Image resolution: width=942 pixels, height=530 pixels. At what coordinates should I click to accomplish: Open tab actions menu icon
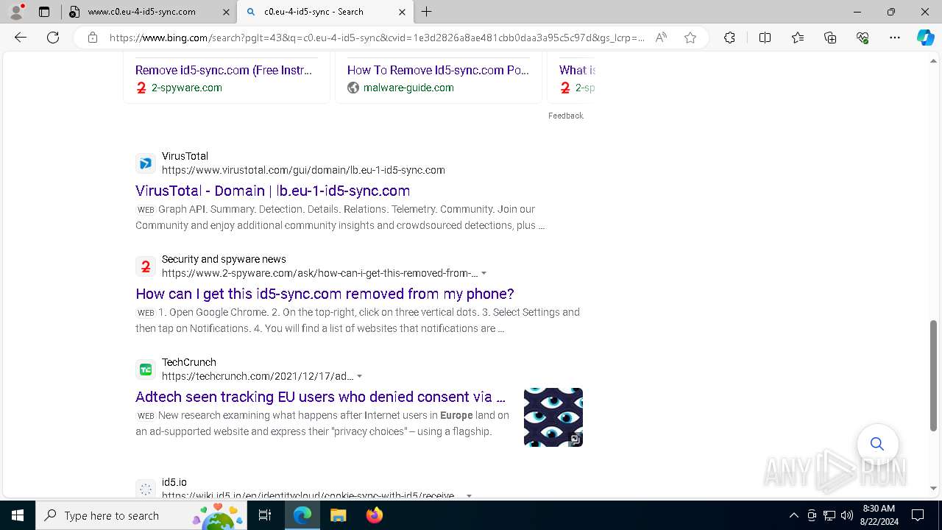pos(44,12)
